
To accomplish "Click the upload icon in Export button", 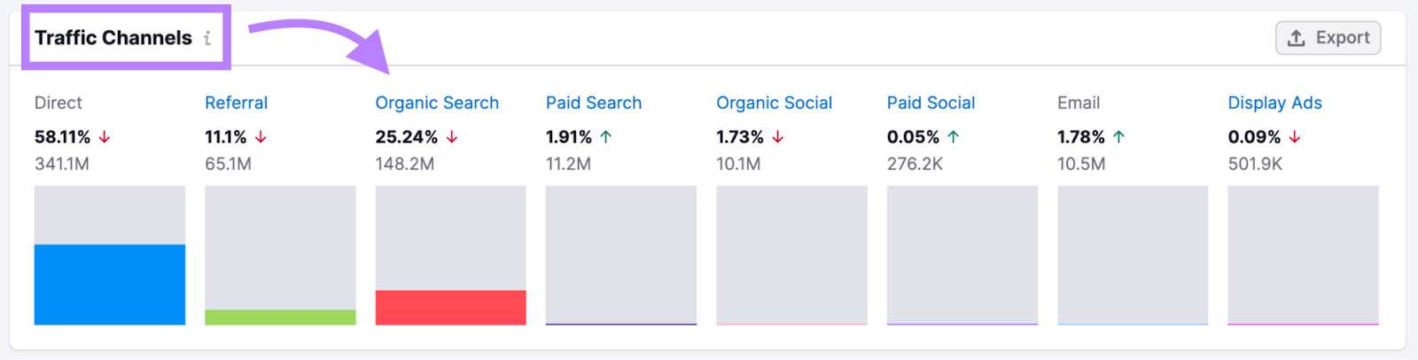I will pos(1297,38).
